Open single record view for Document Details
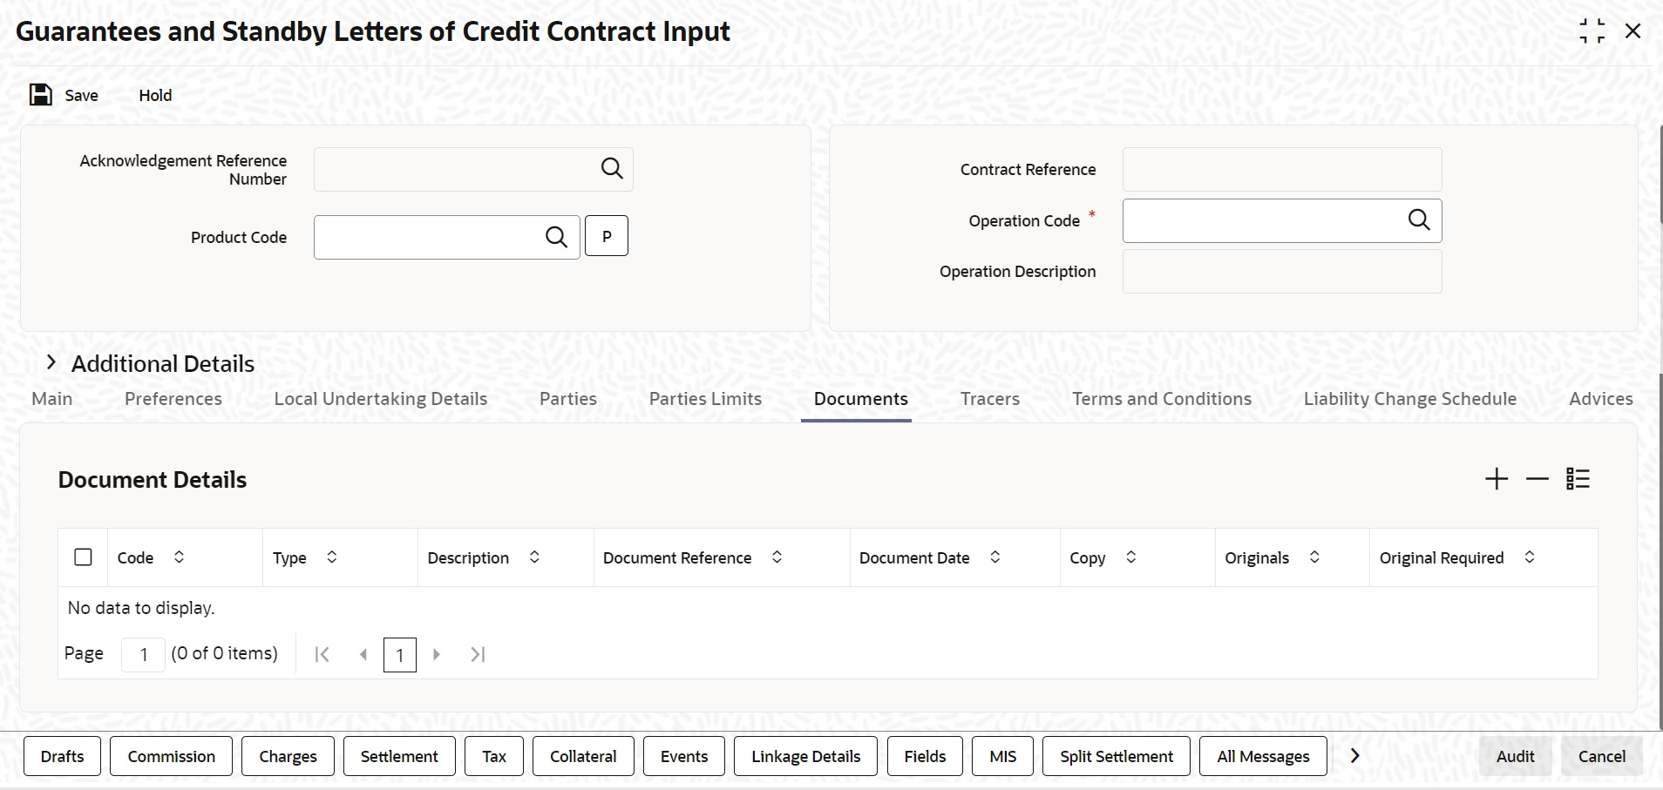This screenshot has width=1663, height=790. [x=1578, y=479]
